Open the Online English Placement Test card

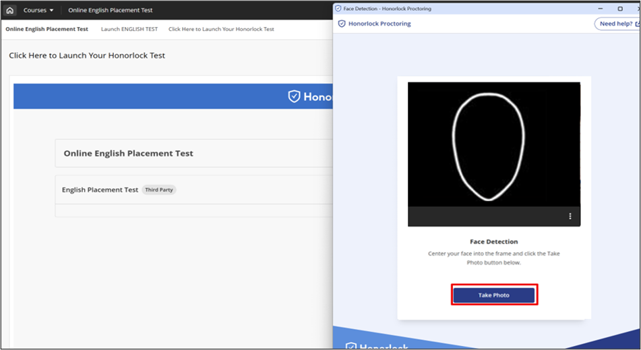[x=128, y=154]
